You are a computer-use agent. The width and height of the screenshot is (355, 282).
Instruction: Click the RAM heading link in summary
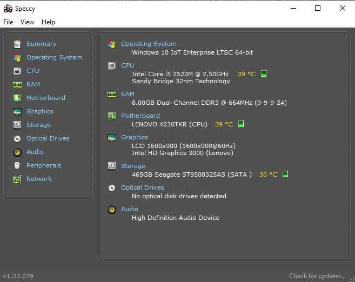(128, 94)
